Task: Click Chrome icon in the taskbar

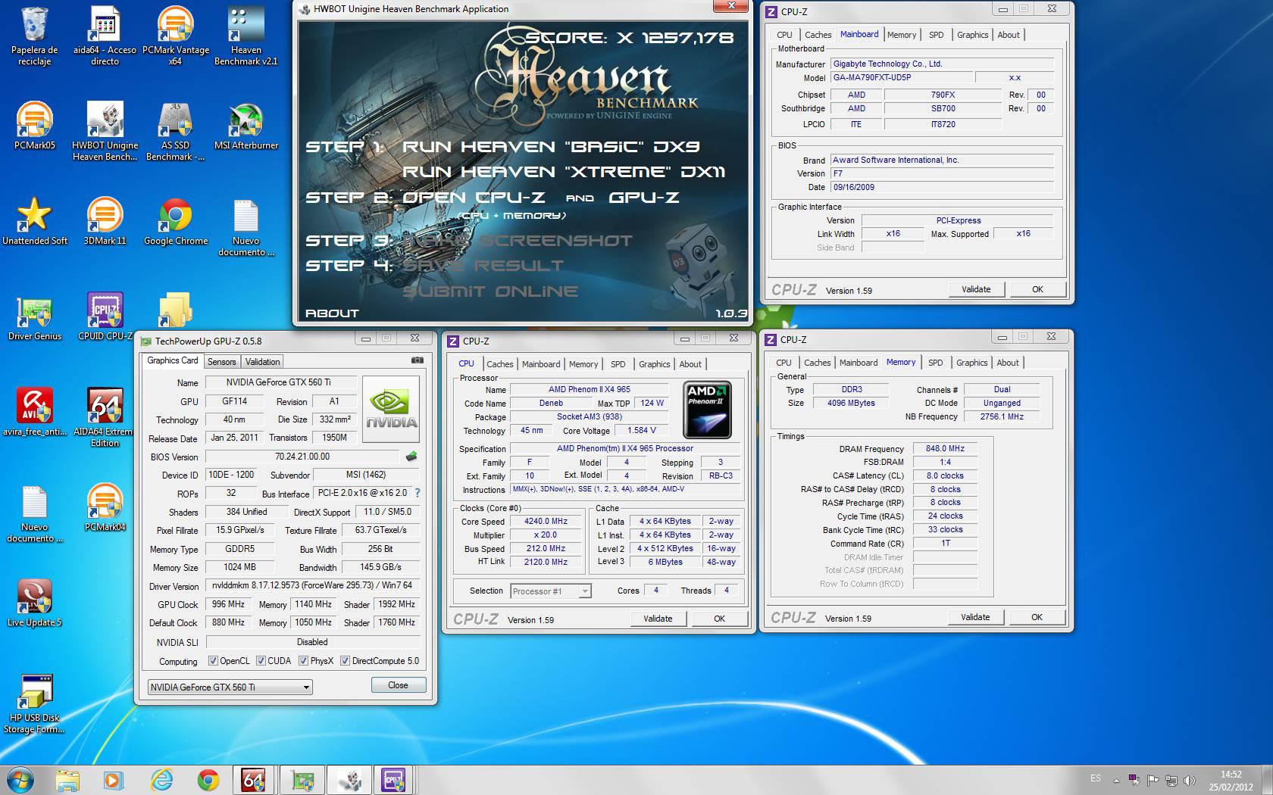Action: [208, 780]
